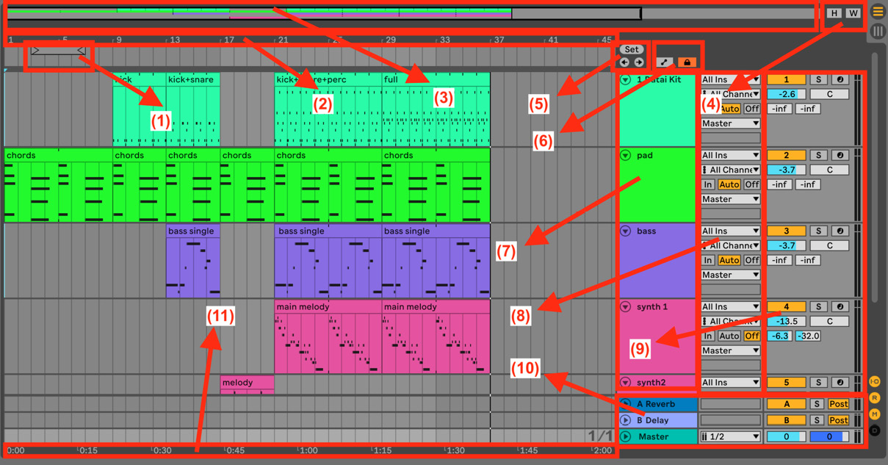This screenshot has height=465, width=888.
Task: Arm the synth2 track
Action: pos(840,382)
